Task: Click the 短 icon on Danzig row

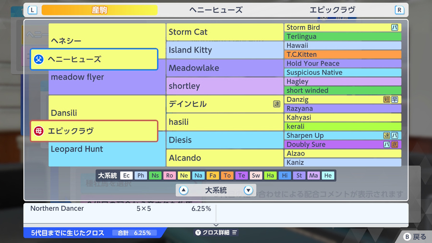Action: coord(386,99)
